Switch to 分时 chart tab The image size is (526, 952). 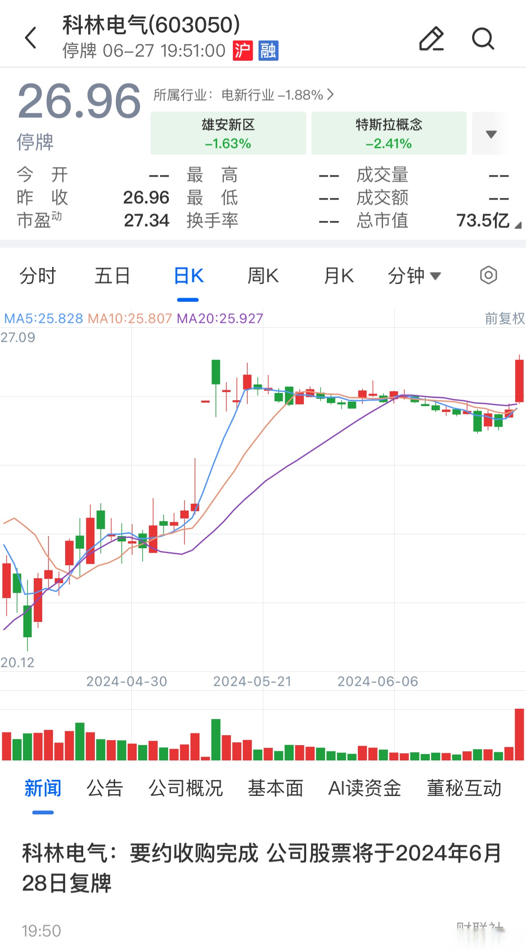[x=38, y=276]
